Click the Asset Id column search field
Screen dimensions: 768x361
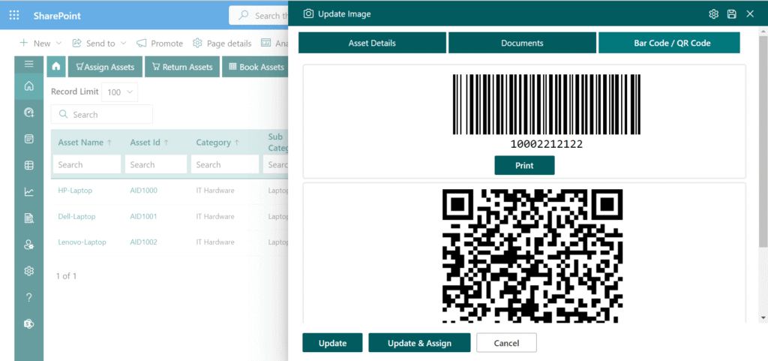[156, 164]
